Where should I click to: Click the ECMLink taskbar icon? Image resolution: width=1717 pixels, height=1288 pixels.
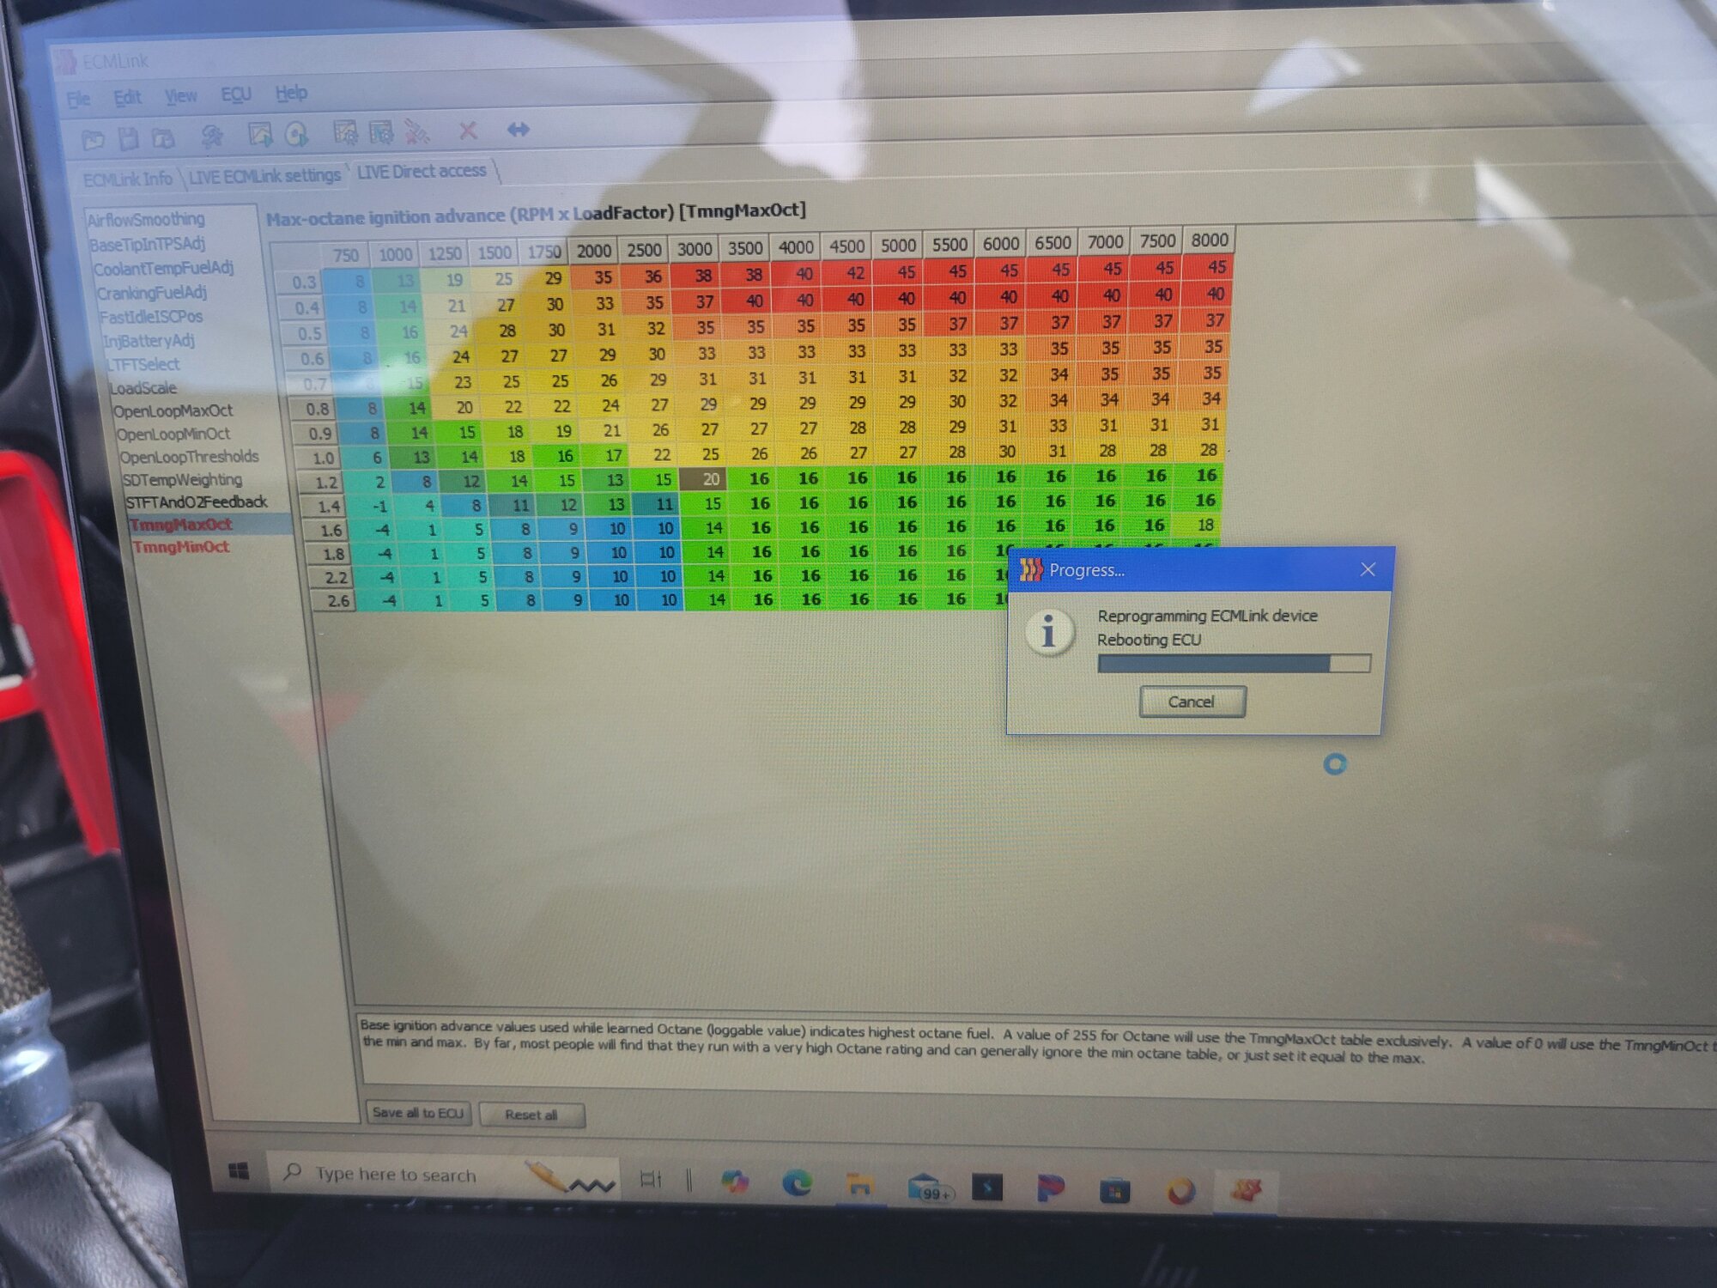(1247, 1190)
